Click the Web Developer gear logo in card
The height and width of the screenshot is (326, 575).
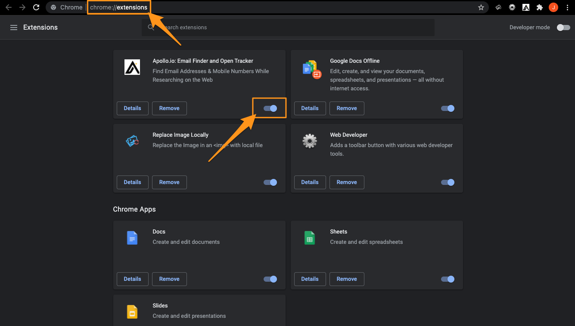pyautogui.click(x=310, y=141)
